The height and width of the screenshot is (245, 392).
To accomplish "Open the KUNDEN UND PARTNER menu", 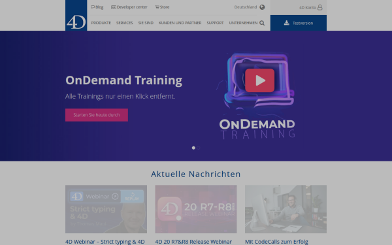I will [x=180, y=23].
